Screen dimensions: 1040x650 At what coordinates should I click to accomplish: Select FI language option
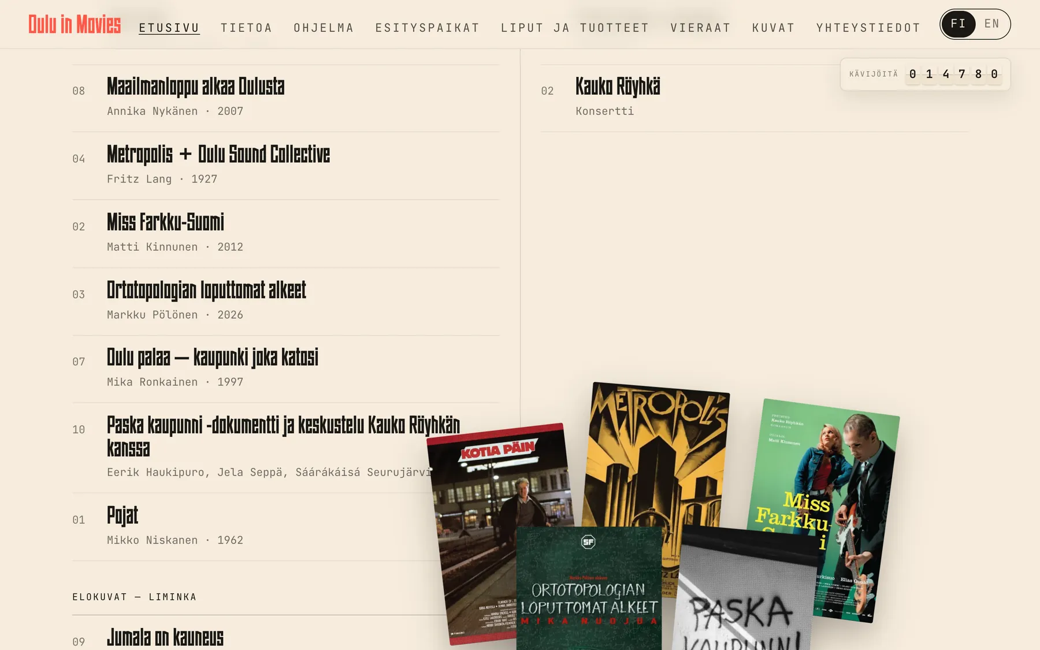click(x=958, y=24)
